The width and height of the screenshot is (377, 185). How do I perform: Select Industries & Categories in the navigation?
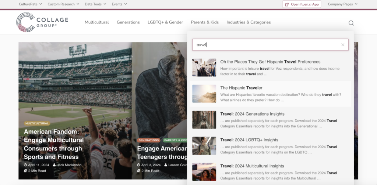pos(249,22)
